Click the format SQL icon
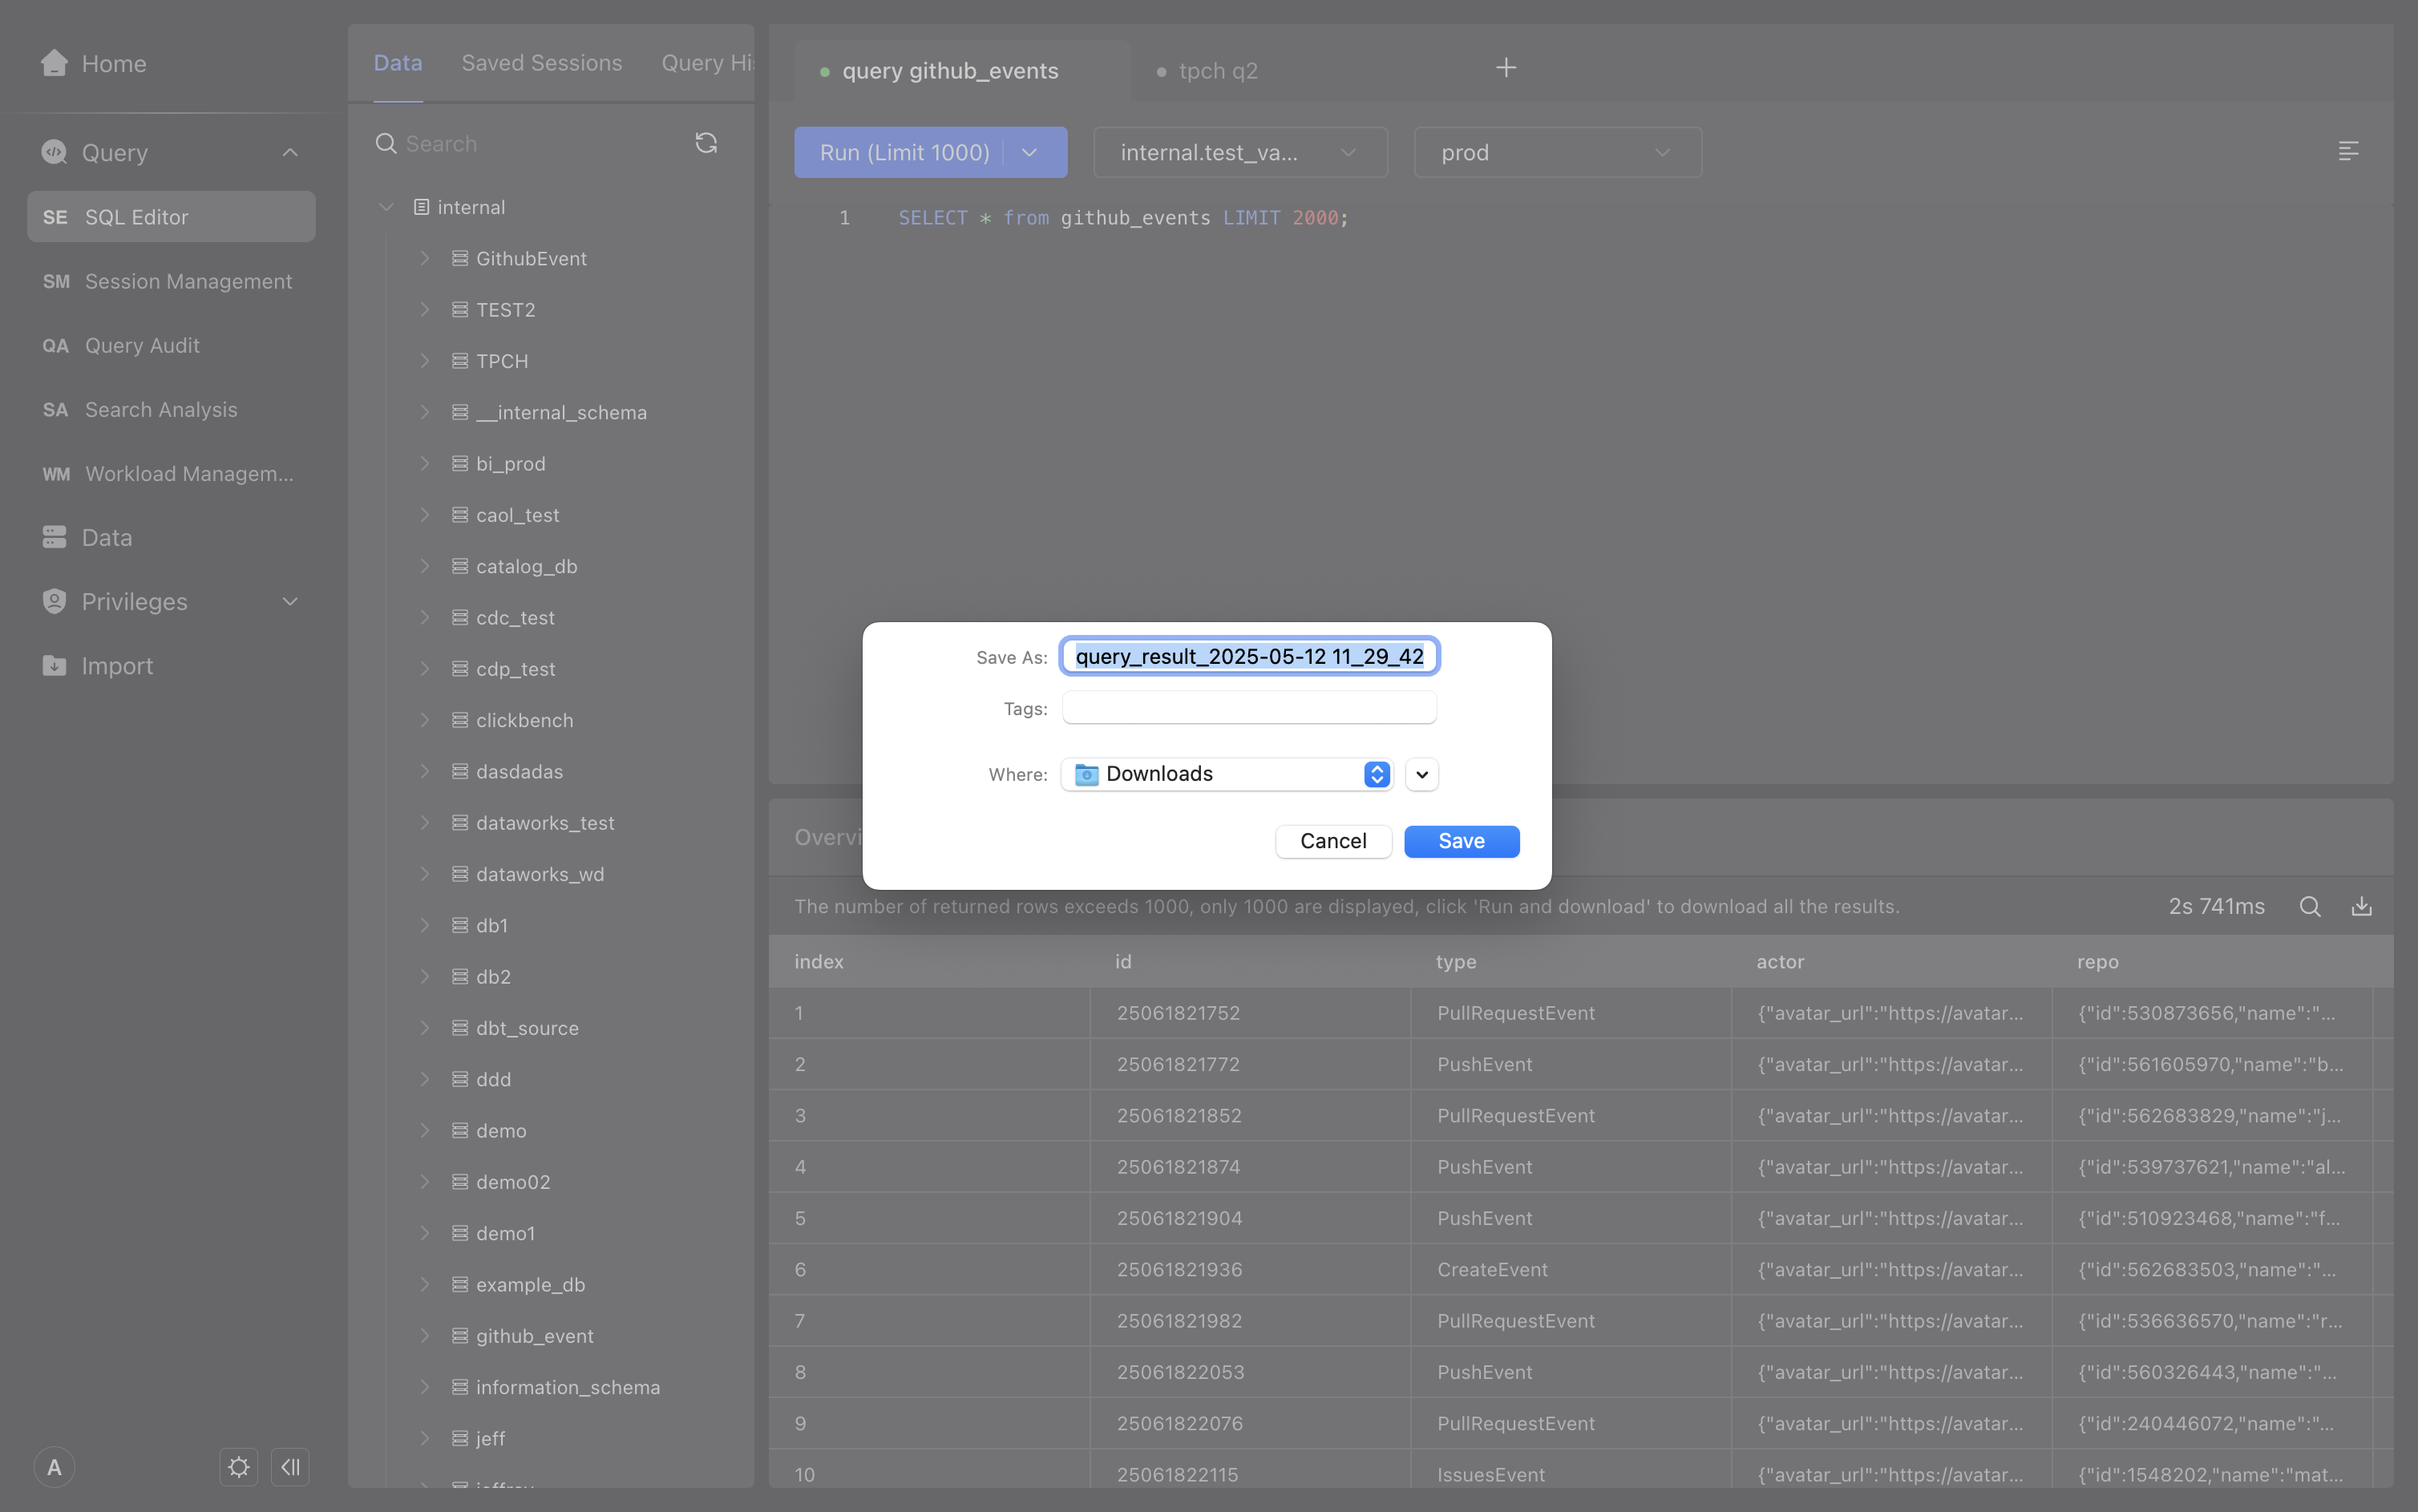This screenshot has width=2418, height=1512. (x=2348, y=151)
